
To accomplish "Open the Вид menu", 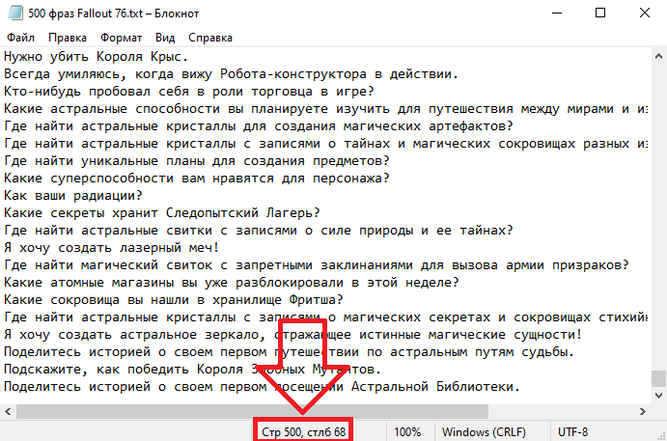I will (165, 38).
